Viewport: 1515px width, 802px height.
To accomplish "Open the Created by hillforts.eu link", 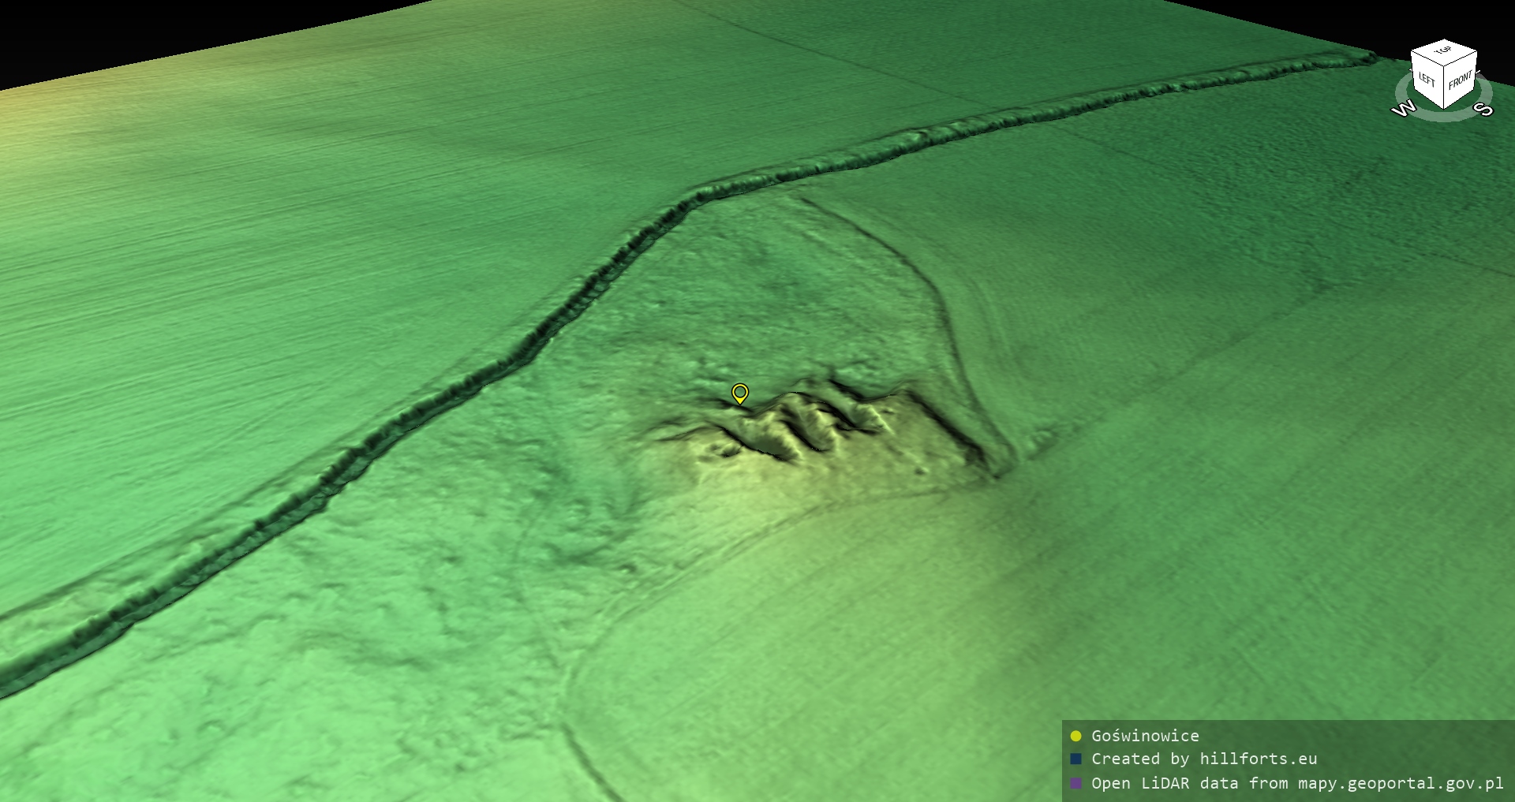I will (1204, 759).
